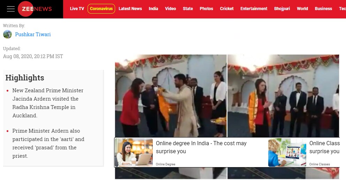Viewport: 346px width, 180px height.
Task: Open the Live TV section
Action: [77, 9]
